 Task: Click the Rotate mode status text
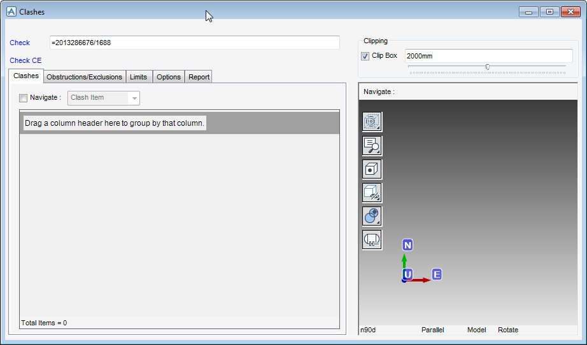coord(508,330)
